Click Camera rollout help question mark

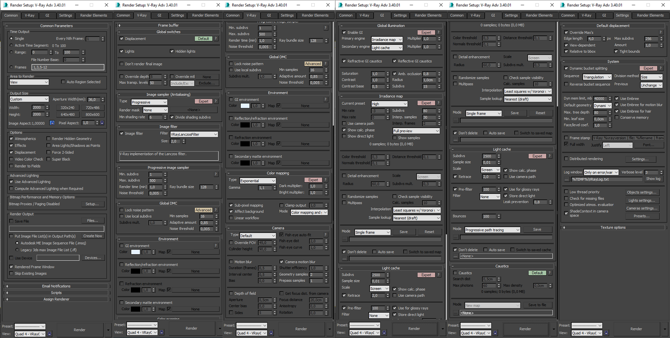point(326,235)
